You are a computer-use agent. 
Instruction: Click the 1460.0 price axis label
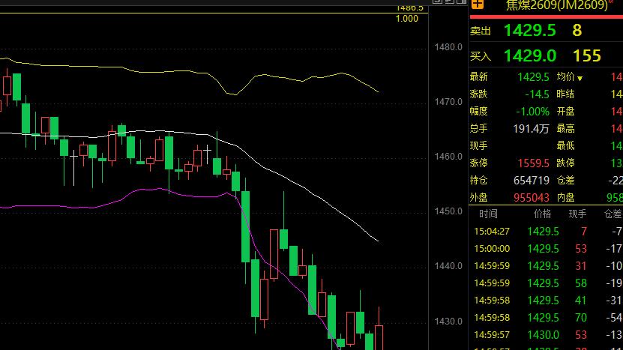tap(448, 157)
